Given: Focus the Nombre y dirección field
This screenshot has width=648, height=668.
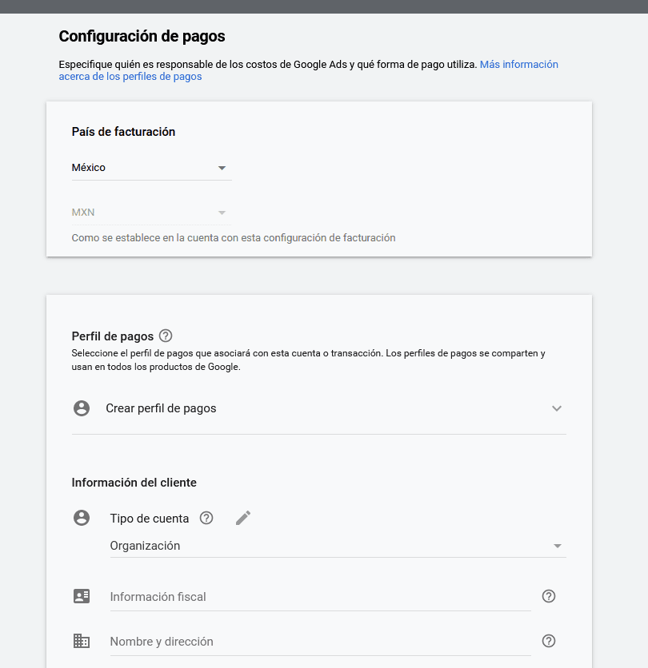Looking at the screenshot, I should click(320, 642).
